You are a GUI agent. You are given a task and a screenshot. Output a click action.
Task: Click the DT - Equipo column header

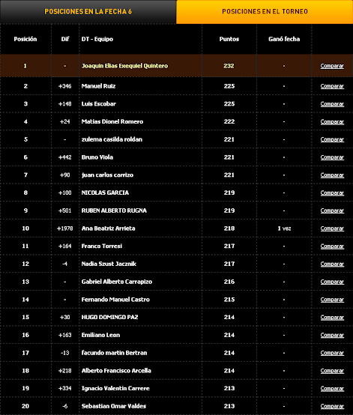pos(97,39)
